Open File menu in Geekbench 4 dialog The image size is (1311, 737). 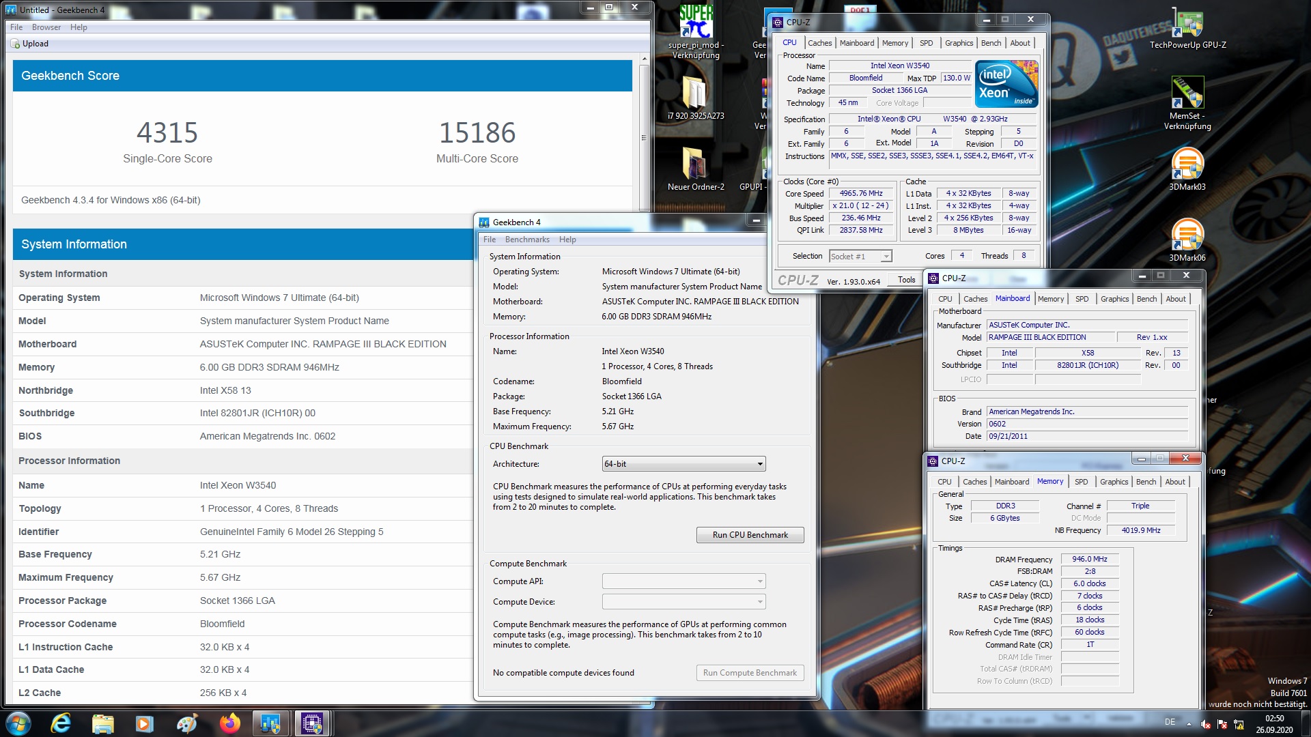click(490, 240)
